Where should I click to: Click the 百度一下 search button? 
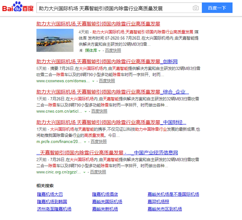[217, 8]
